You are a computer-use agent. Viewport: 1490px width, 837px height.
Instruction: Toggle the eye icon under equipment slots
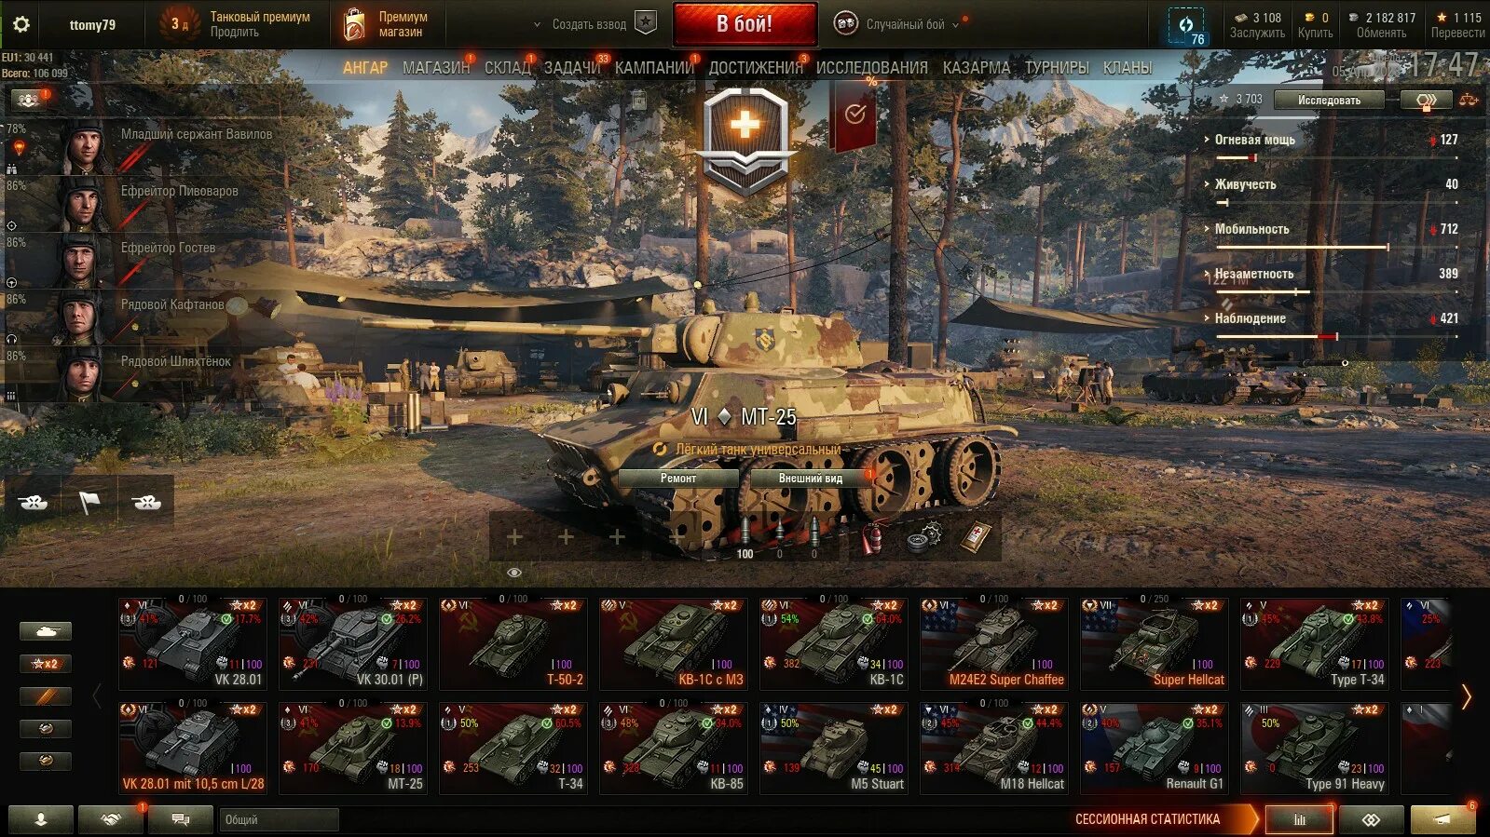pyautogui.click(x=513, y=572)
